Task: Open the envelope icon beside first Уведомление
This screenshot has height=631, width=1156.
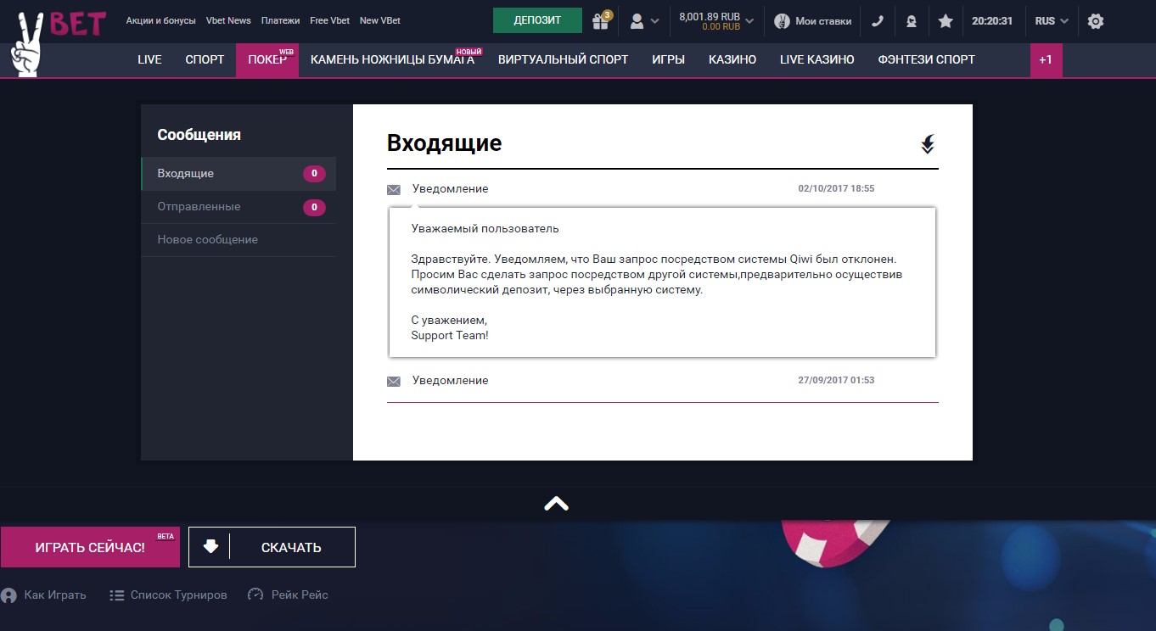Action: 393,188
